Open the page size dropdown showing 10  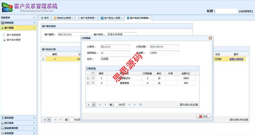coord(49,120)
